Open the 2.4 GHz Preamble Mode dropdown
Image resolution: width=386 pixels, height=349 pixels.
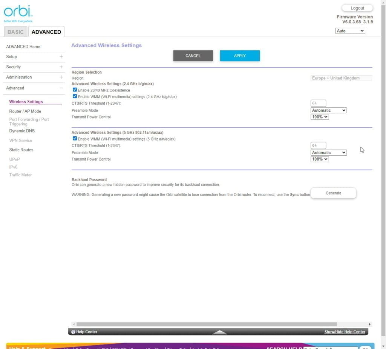328,111
